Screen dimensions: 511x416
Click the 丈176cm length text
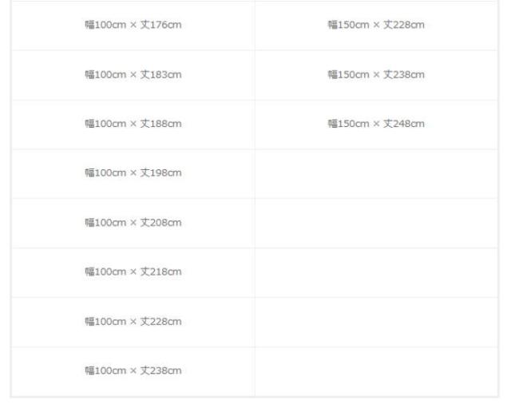(x=162, y=26)
